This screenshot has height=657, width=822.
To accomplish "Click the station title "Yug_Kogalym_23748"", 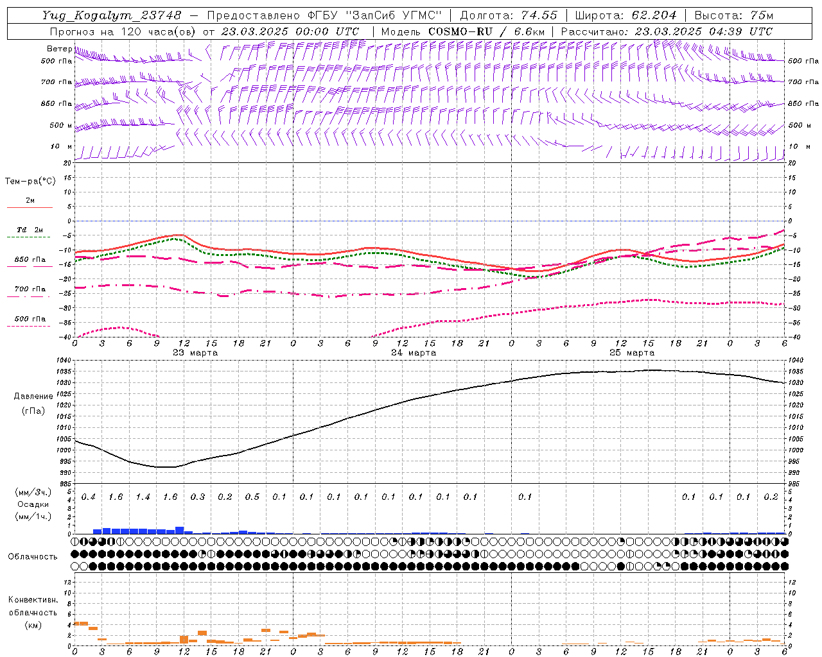I will [112, 15].
